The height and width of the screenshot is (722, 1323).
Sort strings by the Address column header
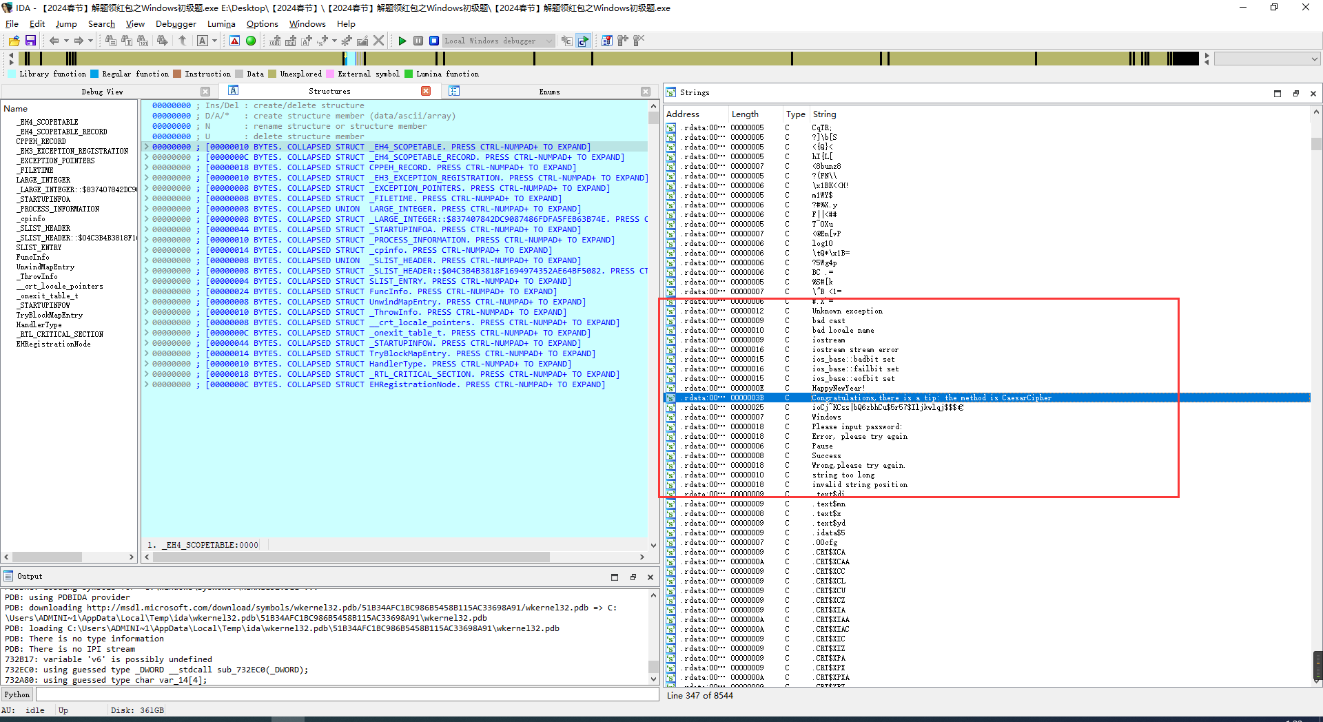695,114
